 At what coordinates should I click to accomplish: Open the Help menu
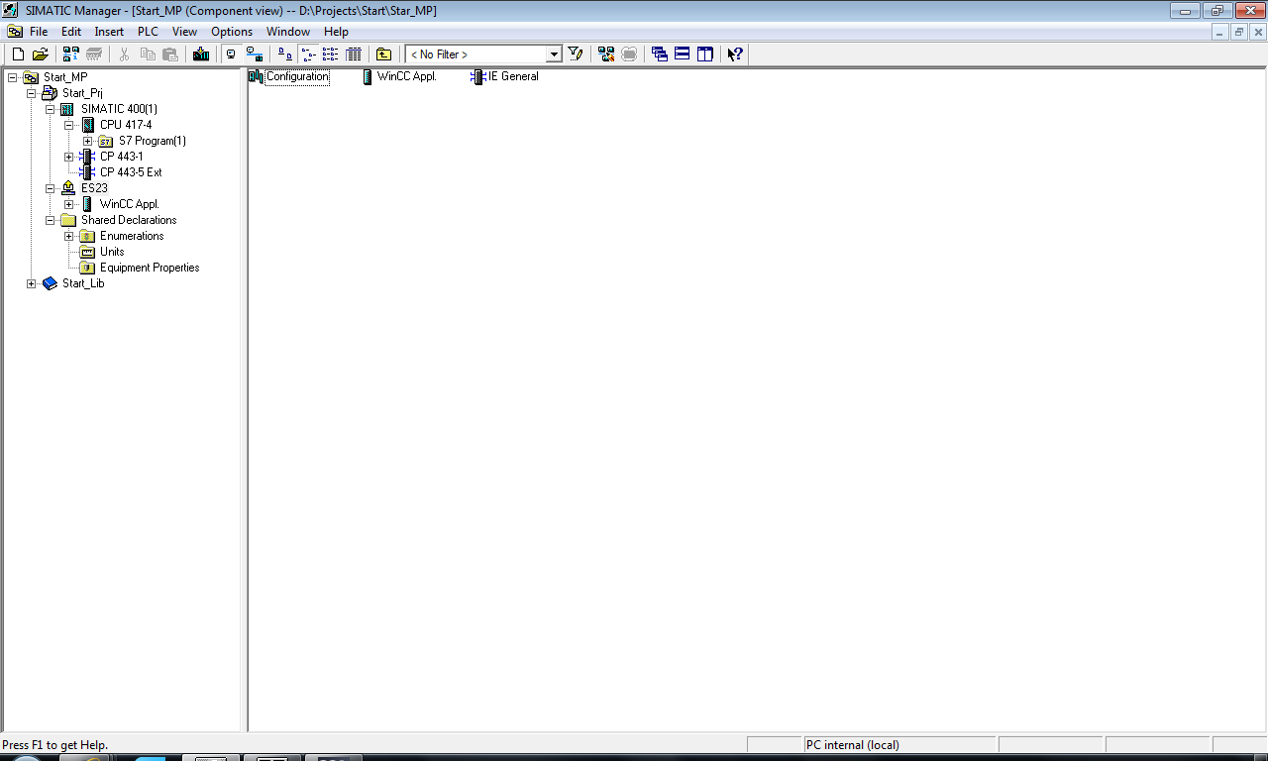point(336,32)
